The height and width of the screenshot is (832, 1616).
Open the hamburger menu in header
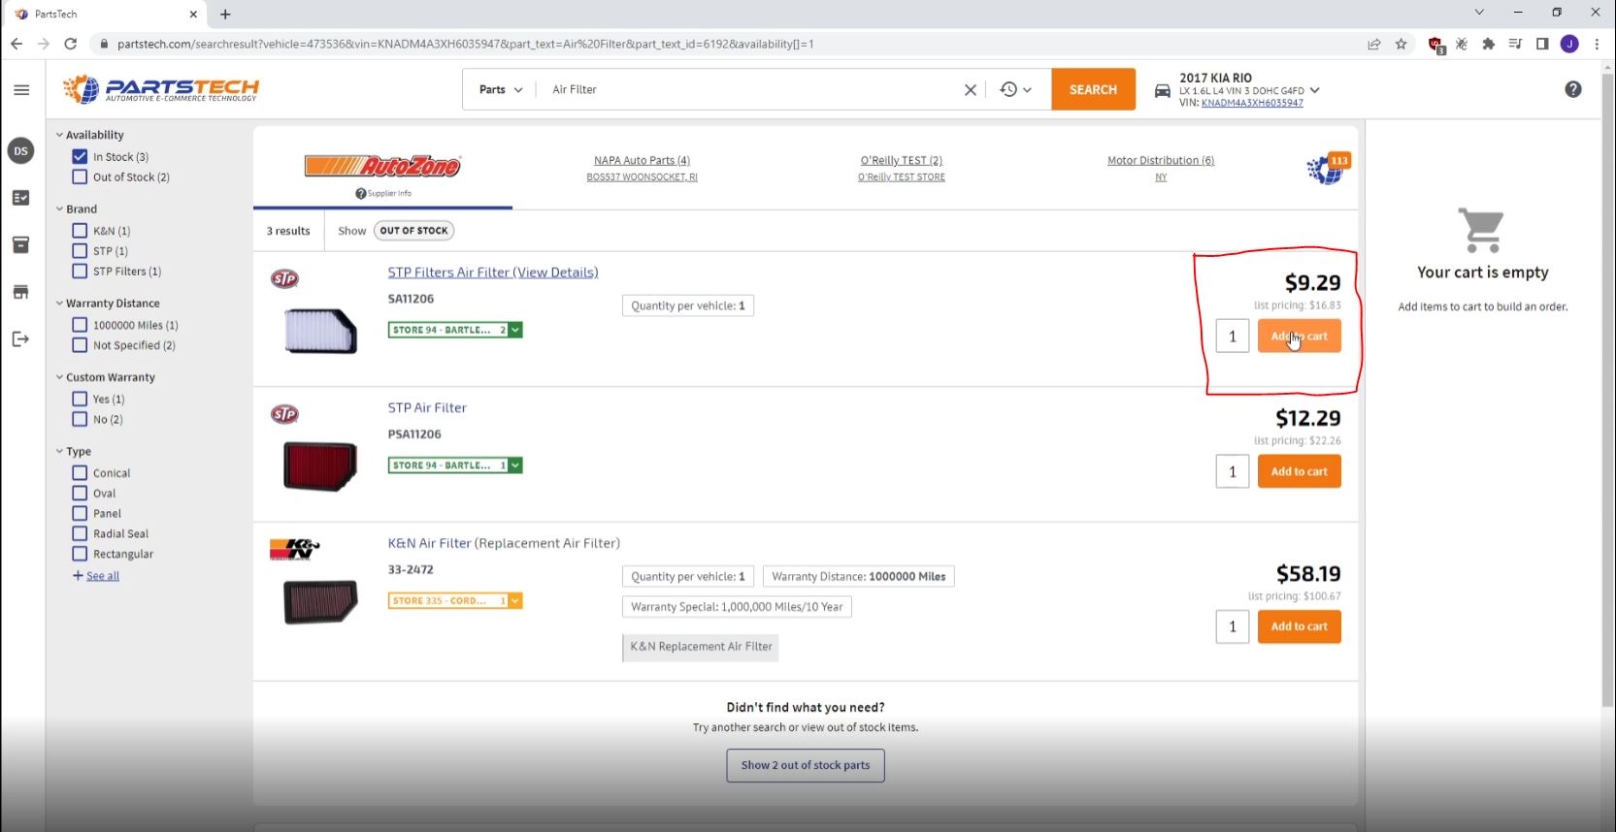click(x=21, y=90)
